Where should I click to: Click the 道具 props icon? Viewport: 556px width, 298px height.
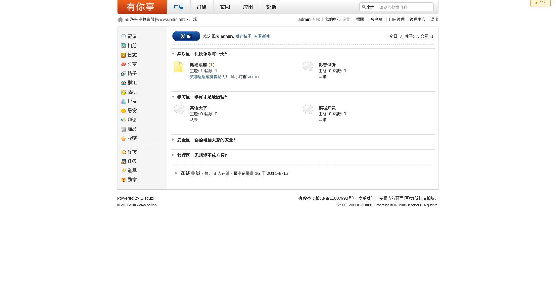(x=124, y=171)
